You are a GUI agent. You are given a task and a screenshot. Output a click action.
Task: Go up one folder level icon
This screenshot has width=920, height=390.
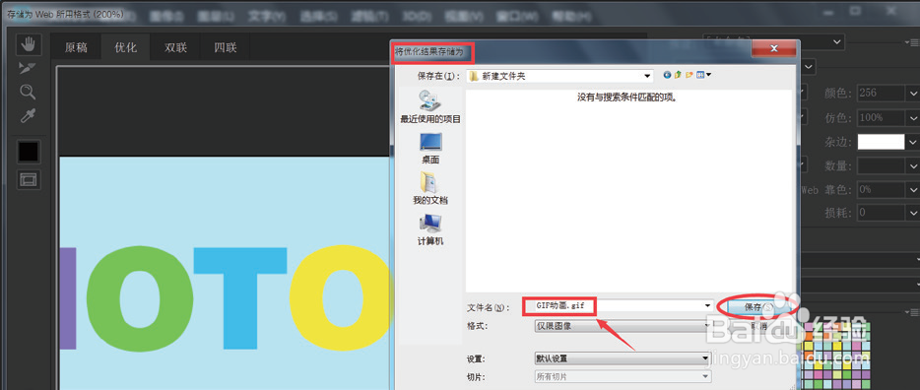[678, 75]
